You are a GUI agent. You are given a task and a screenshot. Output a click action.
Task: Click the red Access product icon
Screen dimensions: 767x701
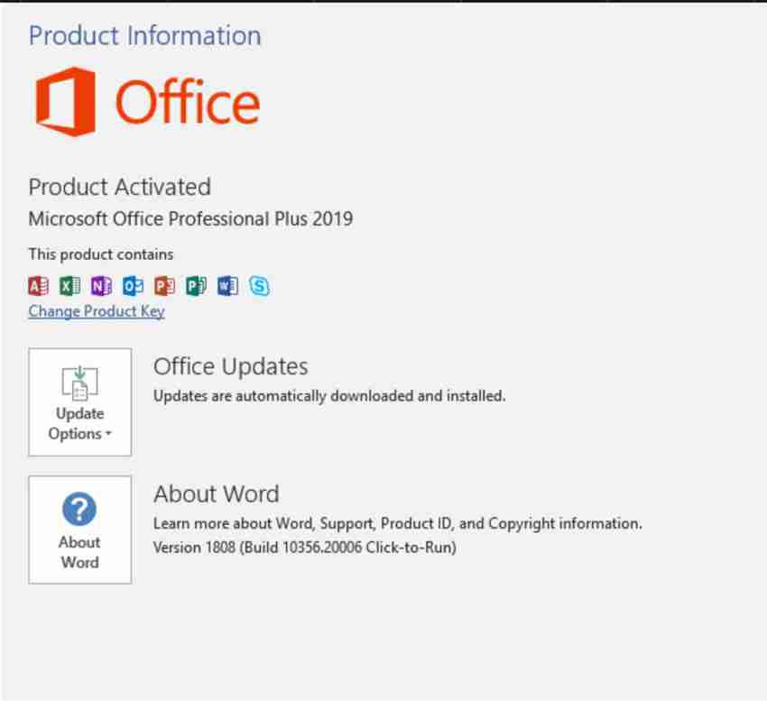tap(39, 286)
